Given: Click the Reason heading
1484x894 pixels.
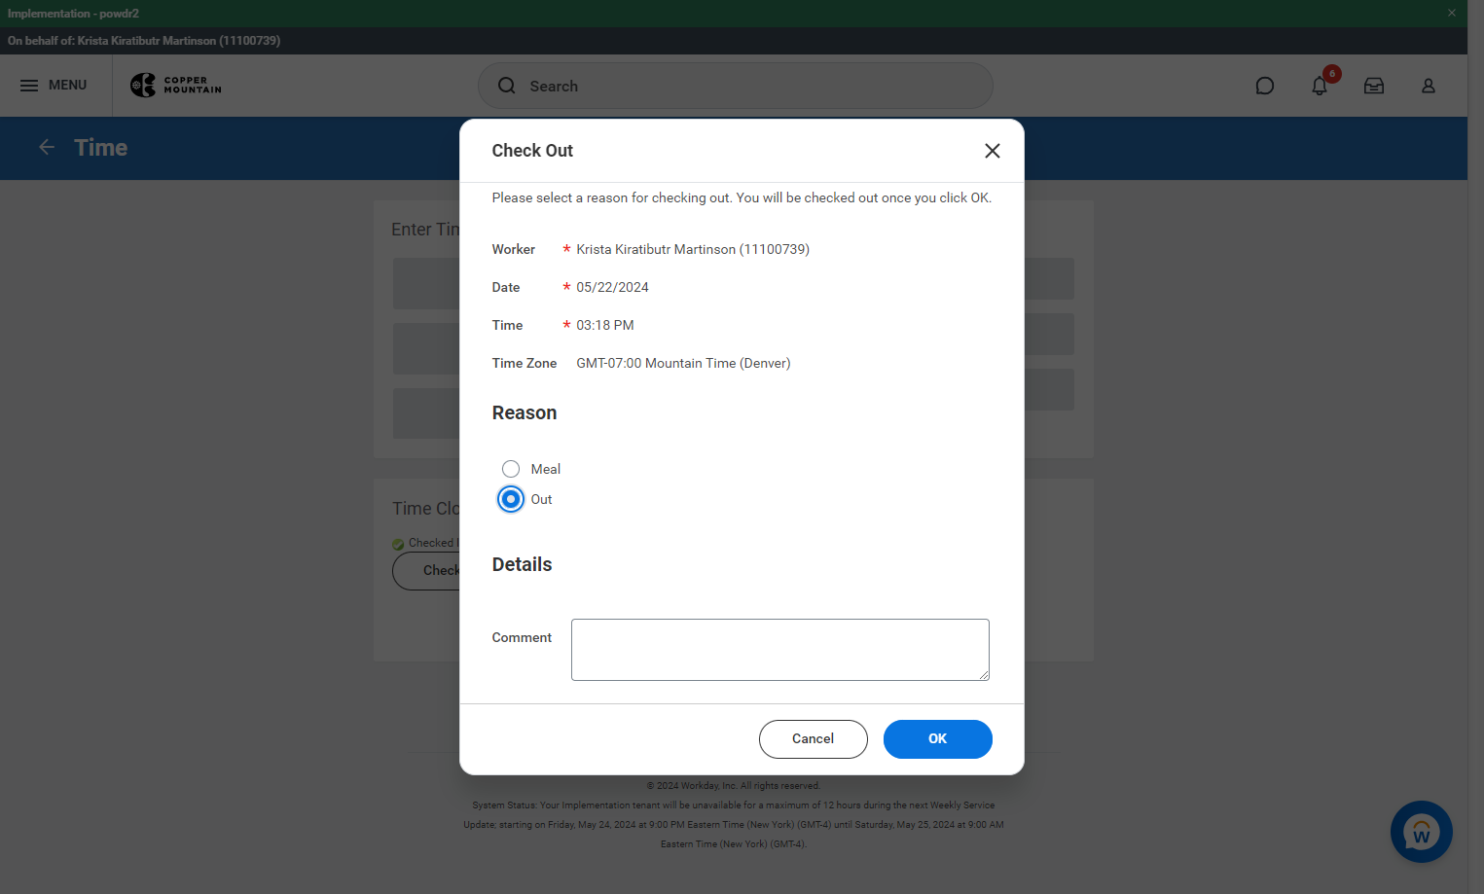Looking at the screenshot, I should [x=525, y=413].
